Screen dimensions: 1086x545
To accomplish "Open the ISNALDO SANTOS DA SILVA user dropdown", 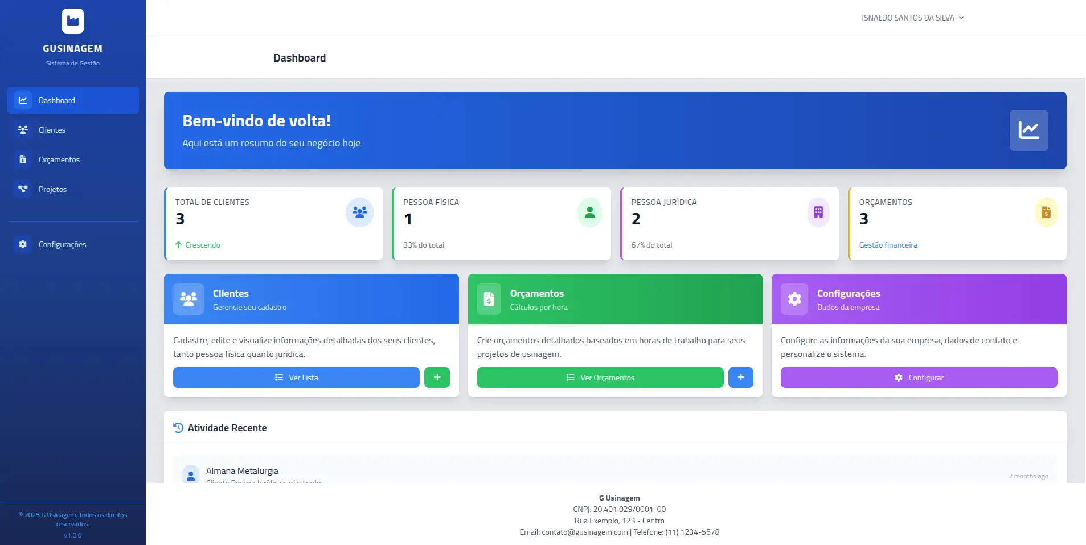I will [912, 18].
